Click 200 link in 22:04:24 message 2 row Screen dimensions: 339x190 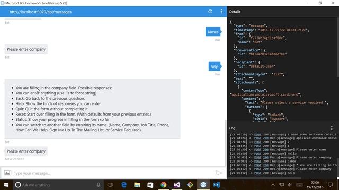[x=266, y=142]
